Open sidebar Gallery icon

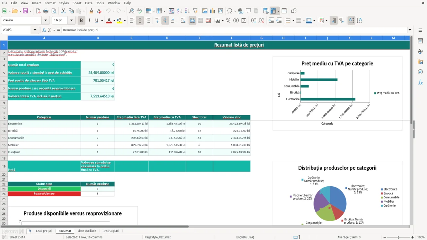coord(420,62)
